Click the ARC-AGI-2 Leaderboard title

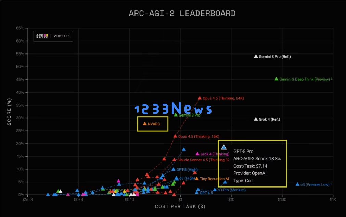coord(182,14)
